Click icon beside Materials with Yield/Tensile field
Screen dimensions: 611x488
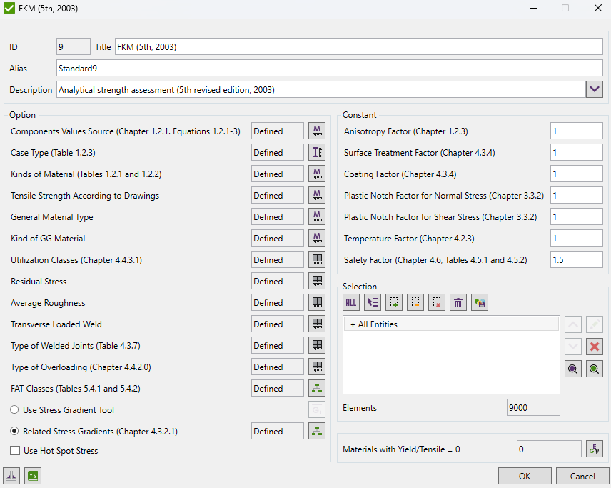(x=594, y=449)
